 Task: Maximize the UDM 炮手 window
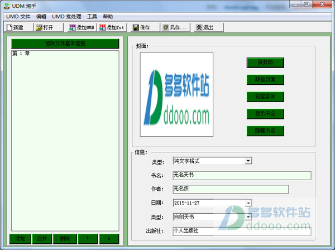tap(307, 4)
